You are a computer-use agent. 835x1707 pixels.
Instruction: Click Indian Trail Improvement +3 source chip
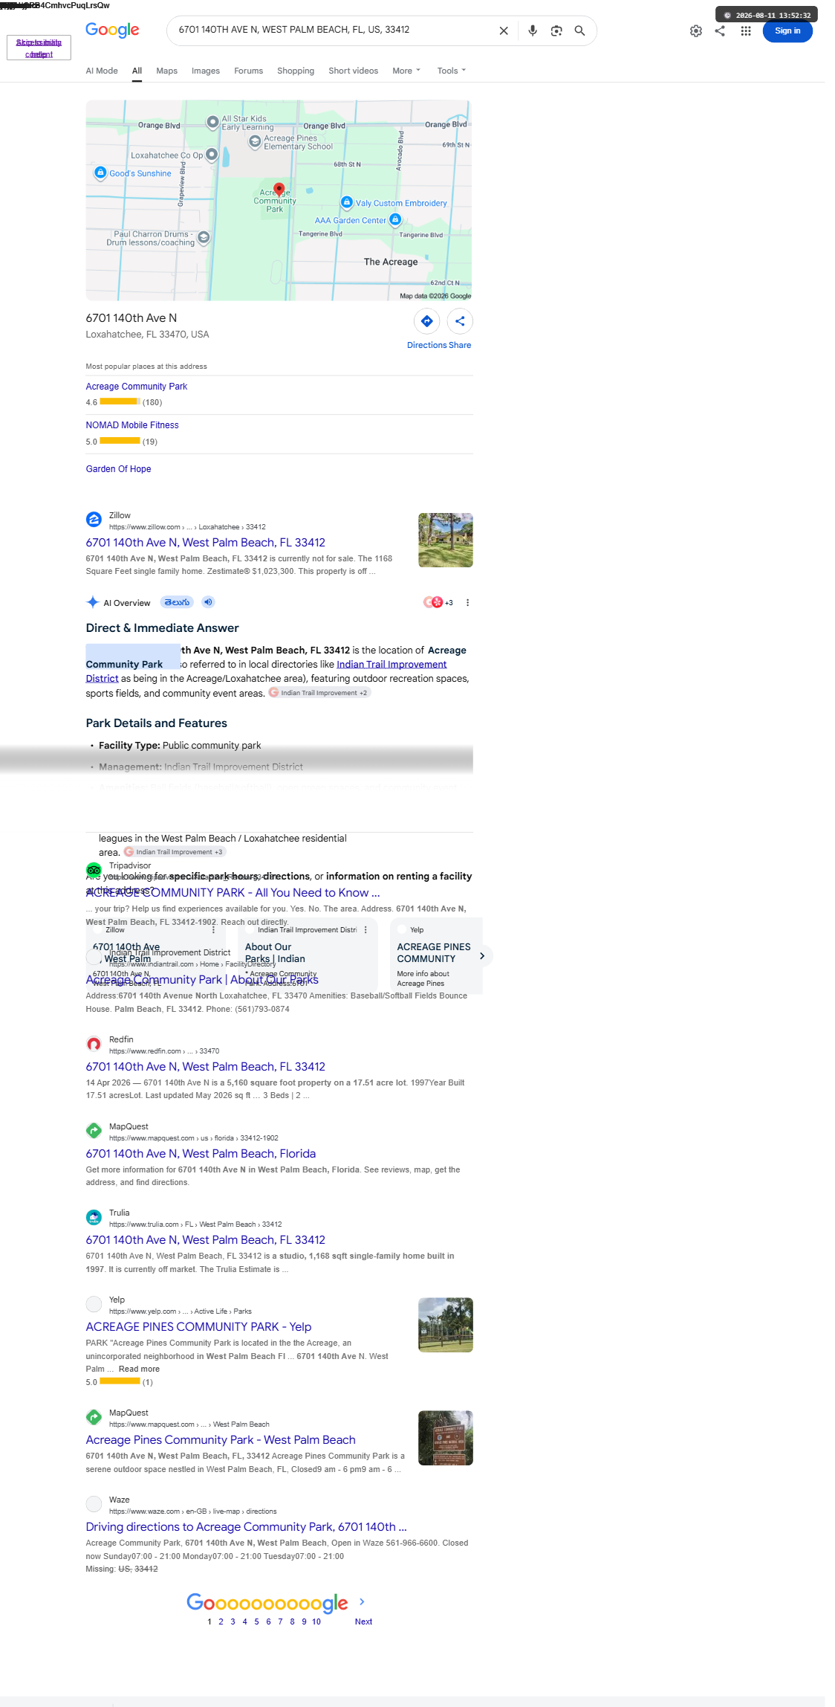point(174,852)
